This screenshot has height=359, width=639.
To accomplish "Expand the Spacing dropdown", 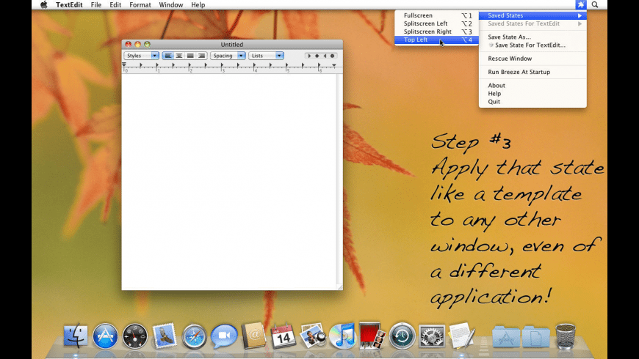I will (x=228, y=56).
